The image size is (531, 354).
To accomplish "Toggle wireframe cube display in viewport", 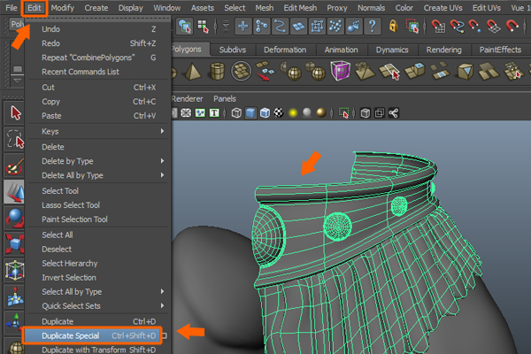I will 236,112.
